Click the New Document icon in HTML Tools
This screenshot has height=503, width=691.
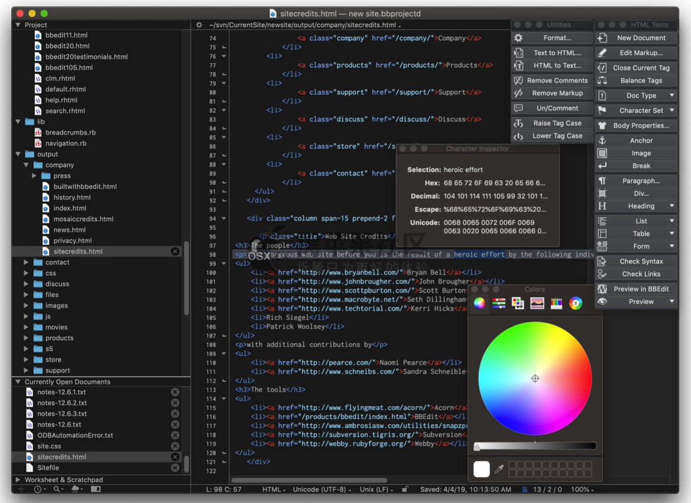602,38
